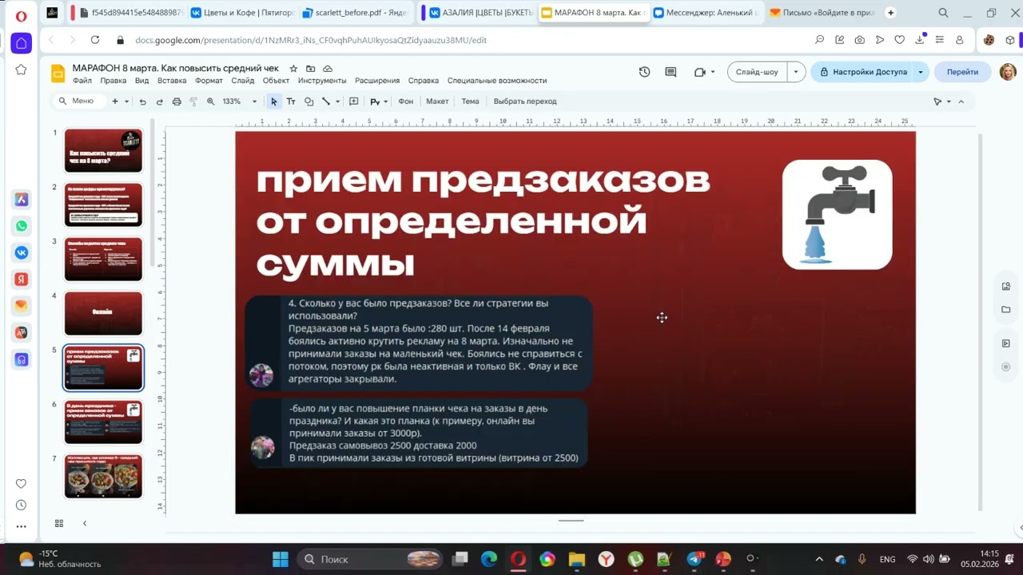Add page to bookmarks with heart icon
The image size is (1023, 575).
click(899, 40)
